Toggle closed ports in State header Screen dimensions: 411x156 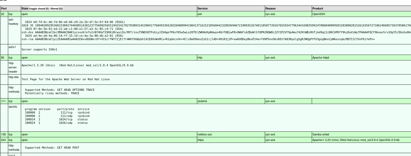[39, 9]
